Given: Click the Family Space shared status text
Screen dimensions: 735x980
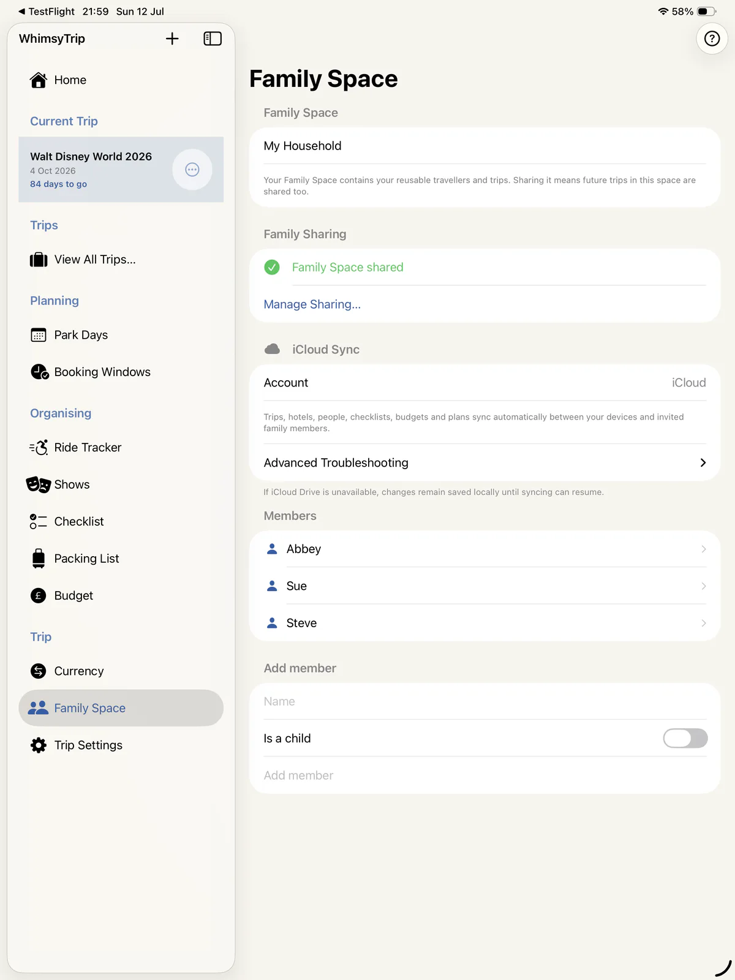Looking at the screenshot, I should (348, 267).
